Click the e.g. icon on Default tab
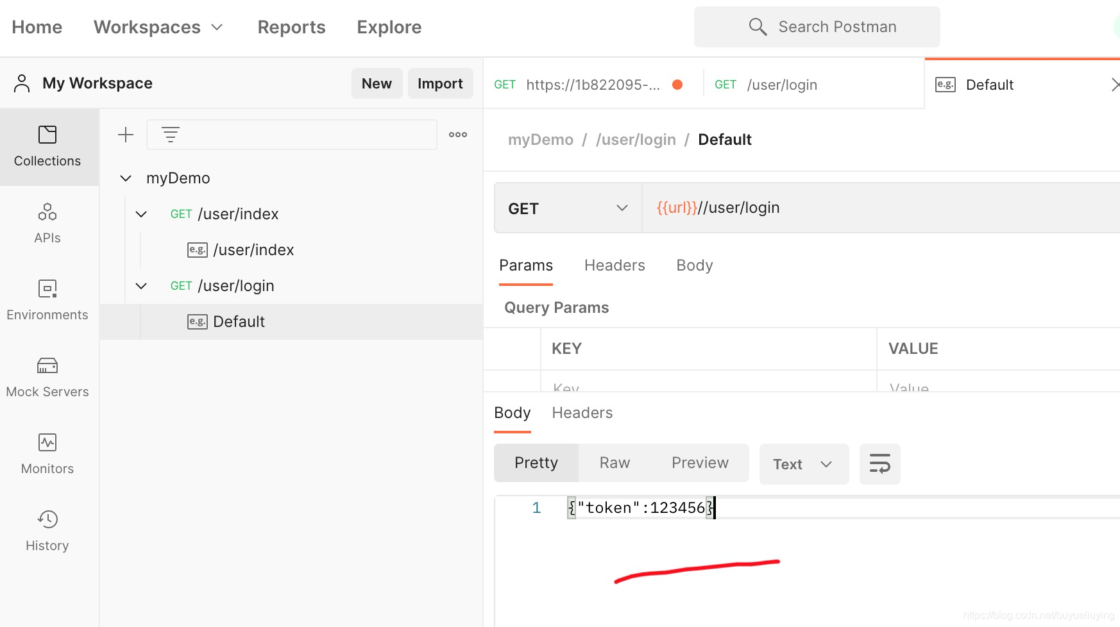1120x627 pixels. click(946, 85)
